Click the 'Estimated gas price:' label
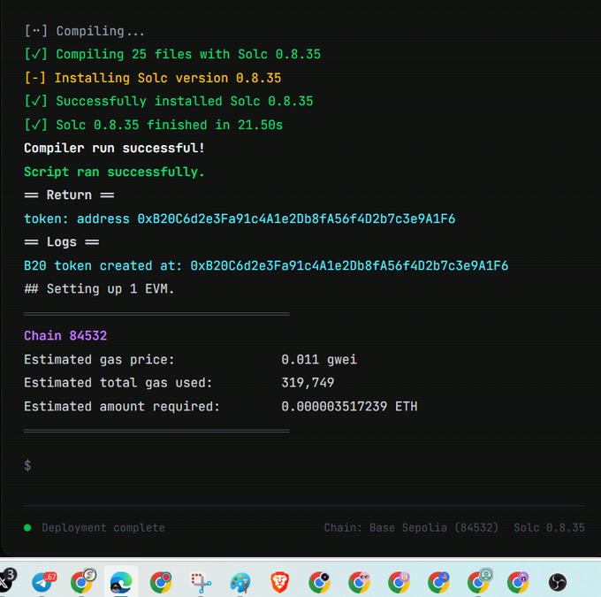The image size is (601, 597). [x=99, y=359]
